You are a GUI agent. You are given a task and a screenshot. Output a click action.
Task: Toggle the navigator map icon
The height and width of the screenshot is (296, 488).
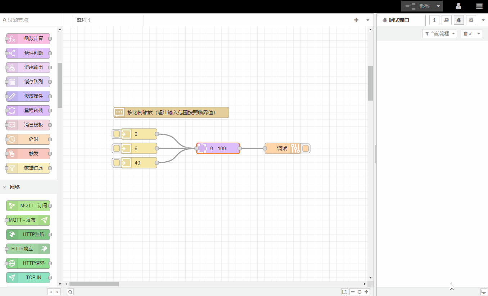345,292
